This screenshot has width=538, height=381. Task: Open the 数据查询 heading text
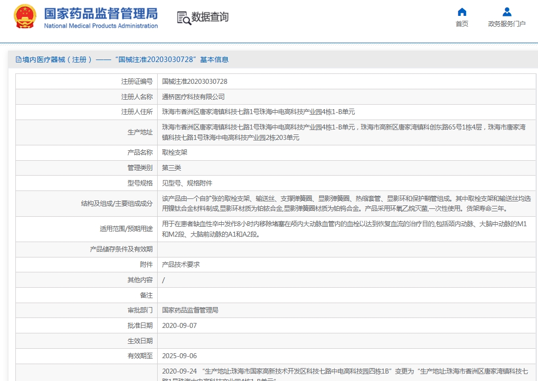(x=210, y=17)
